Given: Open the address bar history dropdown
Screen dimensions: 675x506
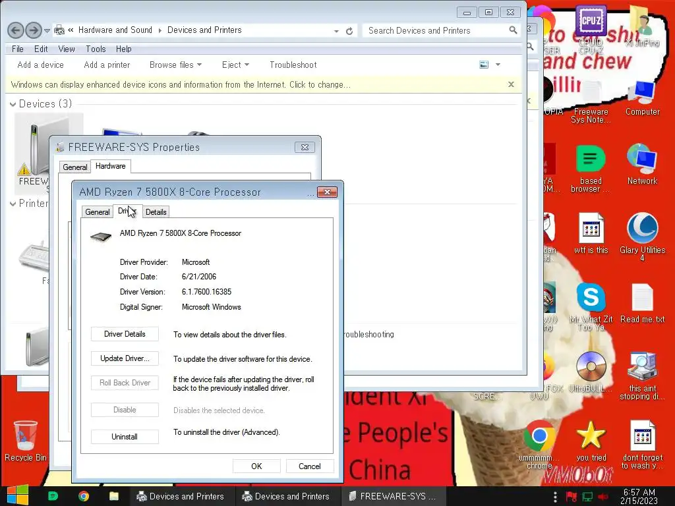Looking at the screenshot, I should [336, 31].
